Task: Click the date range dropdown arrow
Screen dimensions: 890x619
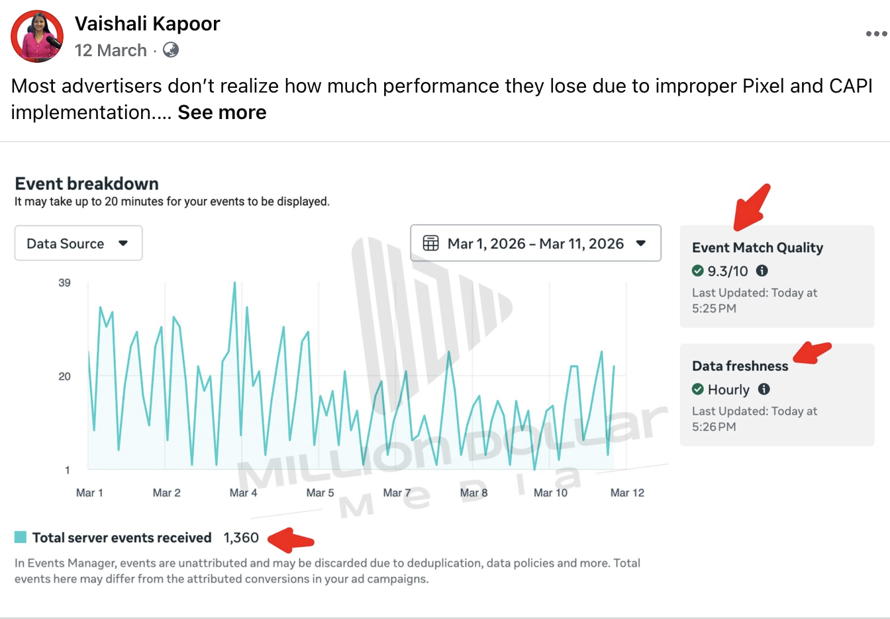Action: (640, 243)
